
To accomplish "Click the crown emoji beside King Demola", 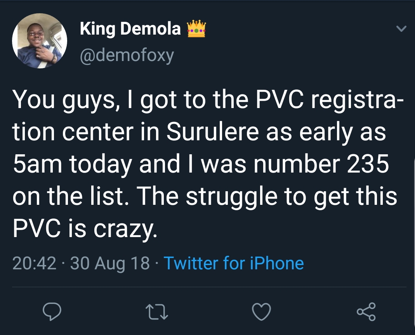I will (x=196, y=29).
